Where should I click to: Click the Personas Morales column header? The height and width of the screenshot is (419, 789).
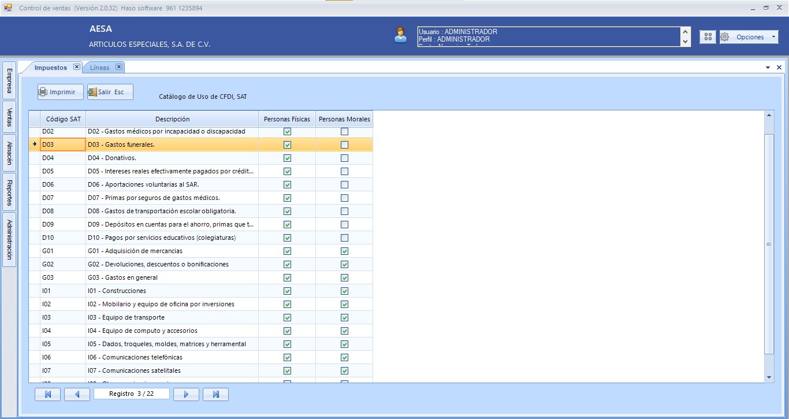click(344, 119)
